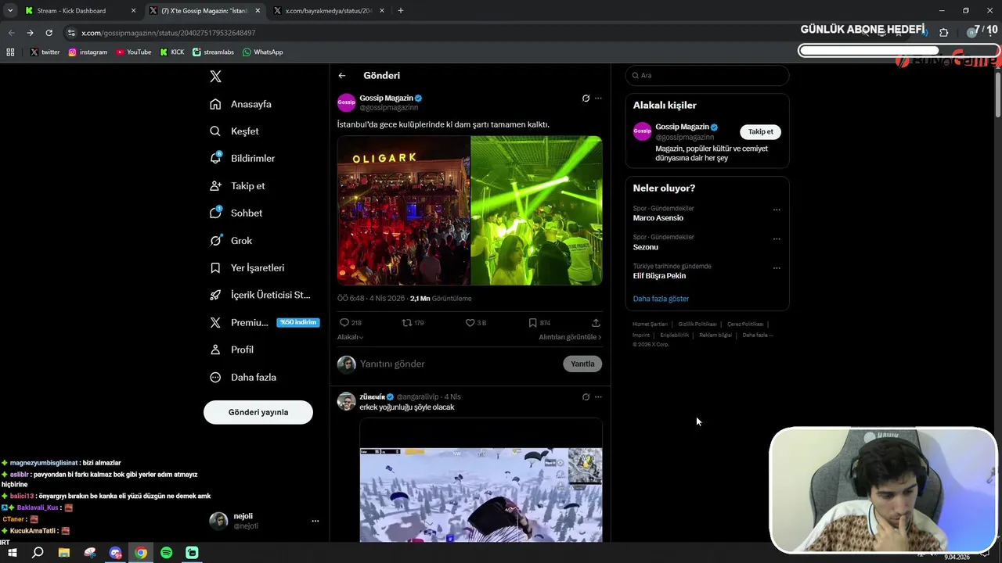
Task: Open Sohbet chat section
Action: pyautogui.click(x=236, y=213)
